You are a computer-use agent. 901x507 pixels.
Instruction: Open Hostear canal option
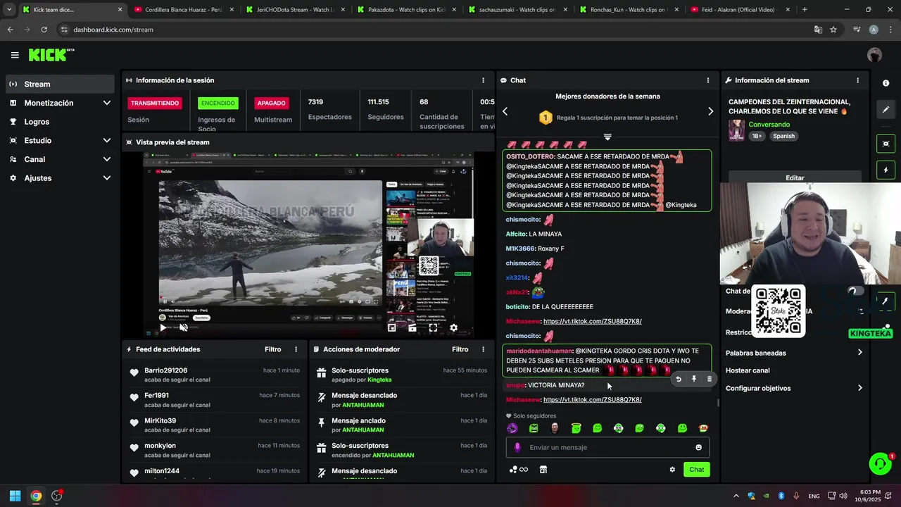point(748,370)
